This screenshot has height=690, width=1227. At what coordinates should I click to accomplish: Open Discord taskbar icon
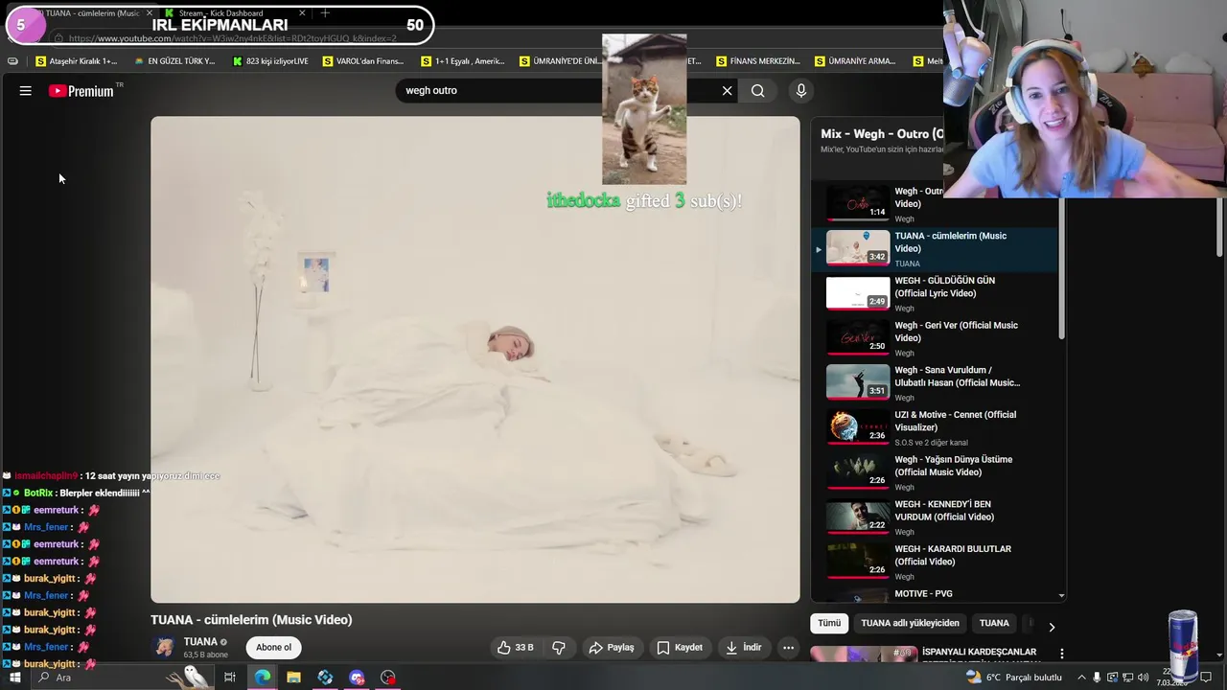click(x=357, y=678)
